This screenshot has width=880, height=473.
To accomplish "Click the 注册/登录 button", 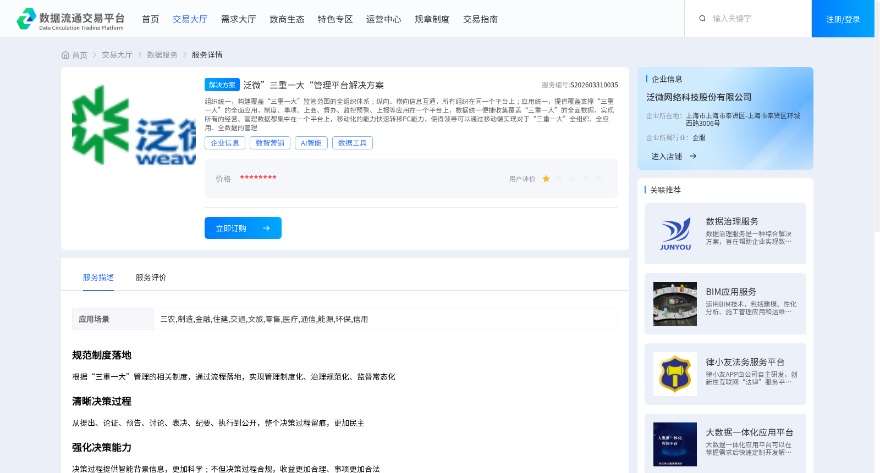I will click(843, 19).
